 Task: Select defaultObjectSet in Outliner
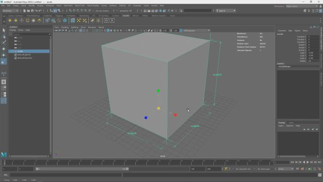point(25,58)
